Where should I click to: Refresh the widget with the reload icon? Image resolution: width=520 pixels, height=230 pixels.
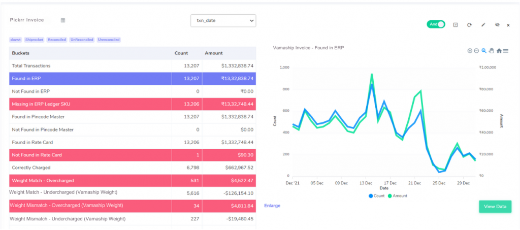(x=469, y=25)
